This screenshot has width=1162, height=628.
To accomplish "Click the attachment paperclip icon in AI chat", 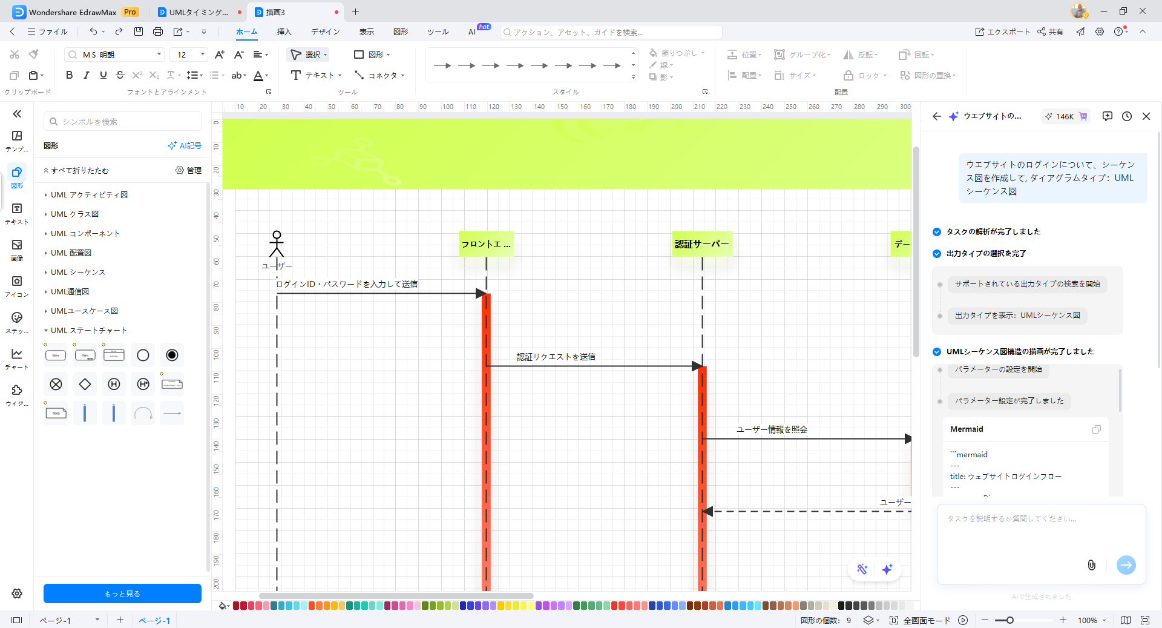I will pos(1091,565).
